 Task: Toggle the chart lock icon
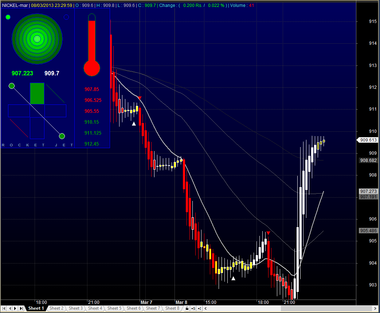(x=187, y=308)
